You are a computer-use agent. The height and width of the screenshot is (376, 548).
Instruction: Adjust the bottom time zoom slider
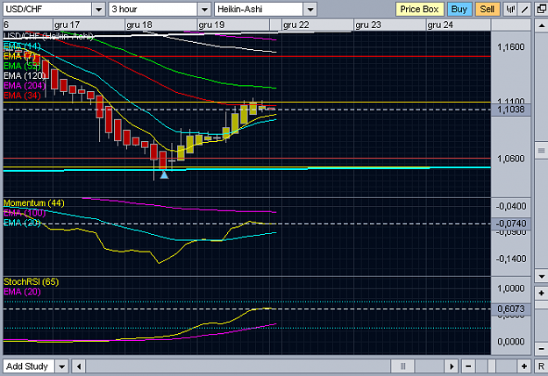pos(492,366)
